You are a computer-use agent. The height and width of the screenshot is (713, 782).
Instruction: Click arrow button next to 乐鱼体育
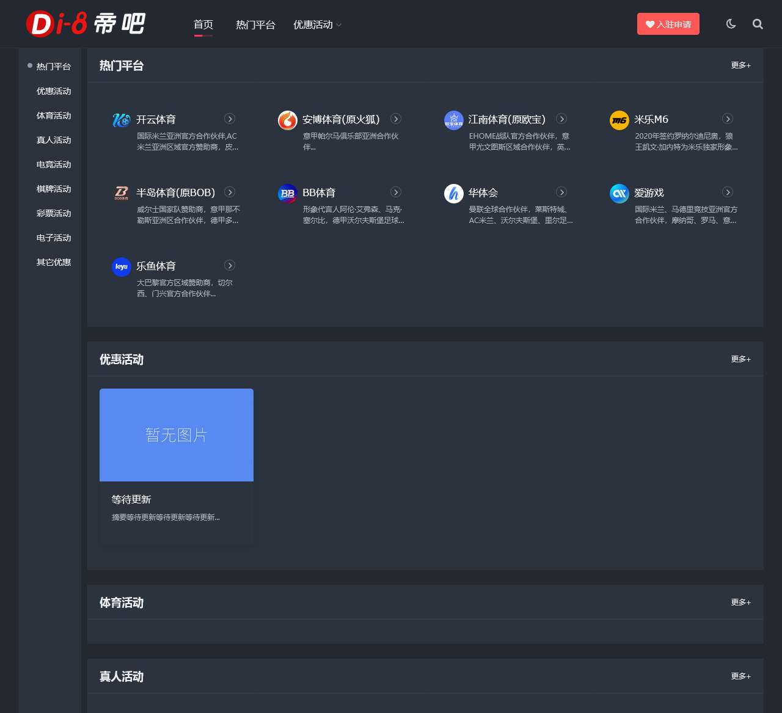click(230, 265)
